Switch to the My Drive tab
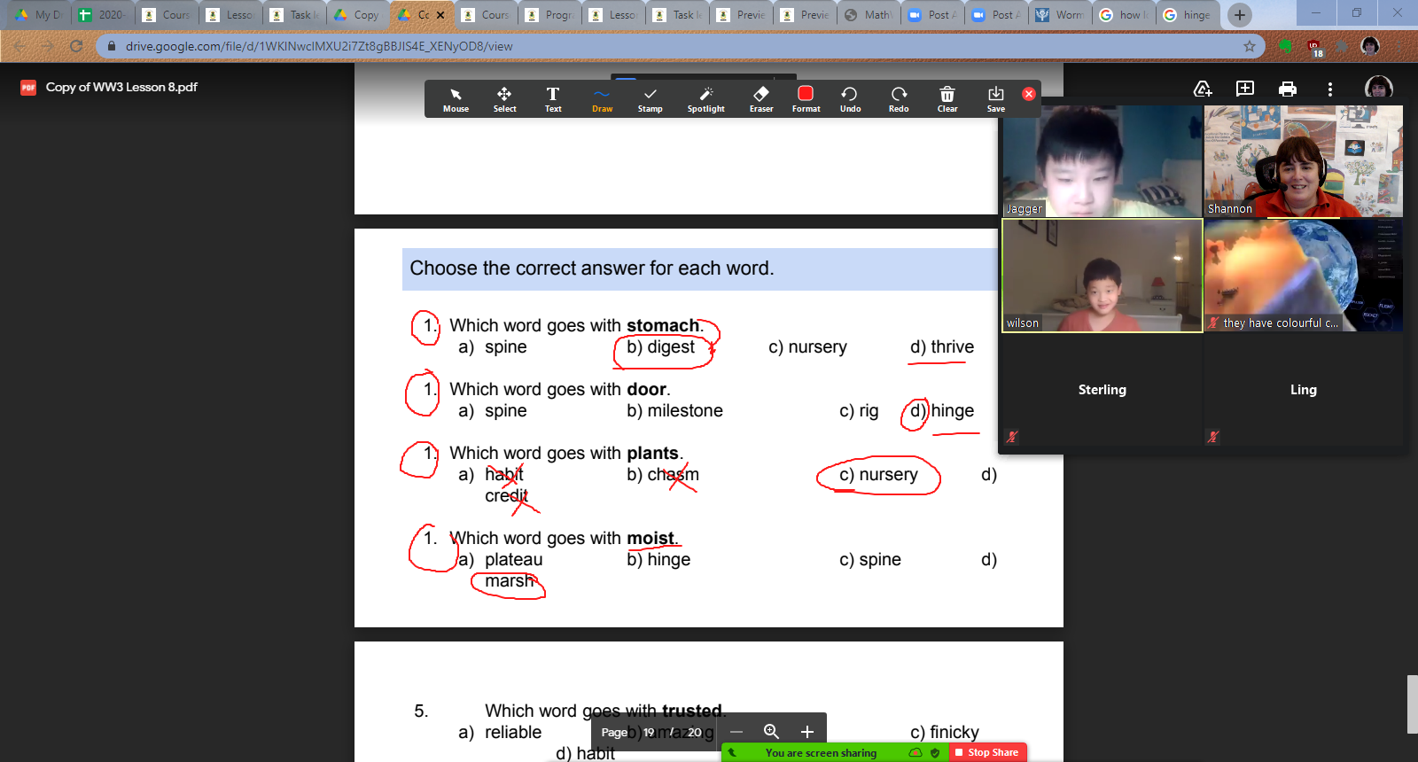The height and width of the screenshot is (762, 1418). 39,14
